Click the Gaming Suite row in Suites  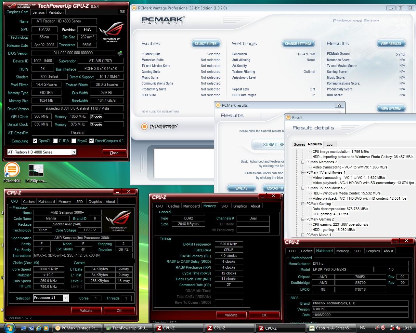pos(181,72)
